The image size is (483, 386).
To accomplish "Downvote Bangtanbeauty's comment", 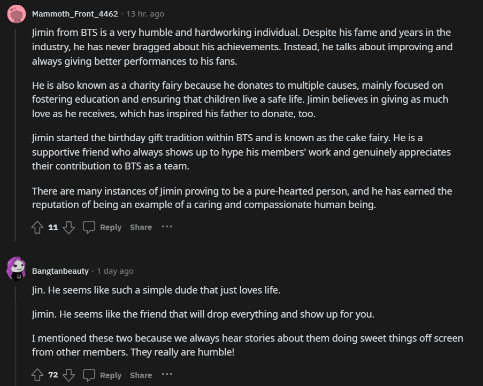I will pyautogui.click(x=69, y=375).
